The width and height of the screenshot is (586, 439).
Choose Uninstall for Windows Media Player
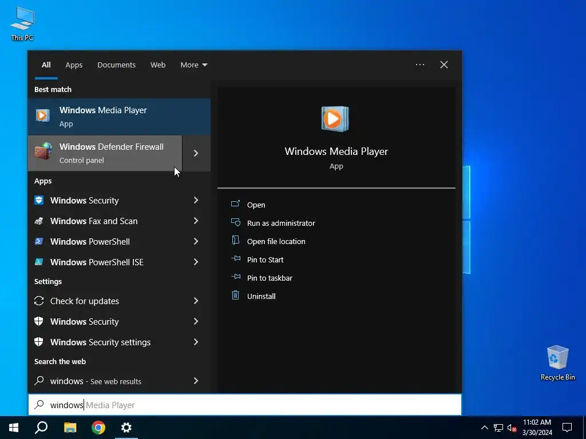point(261,296)
